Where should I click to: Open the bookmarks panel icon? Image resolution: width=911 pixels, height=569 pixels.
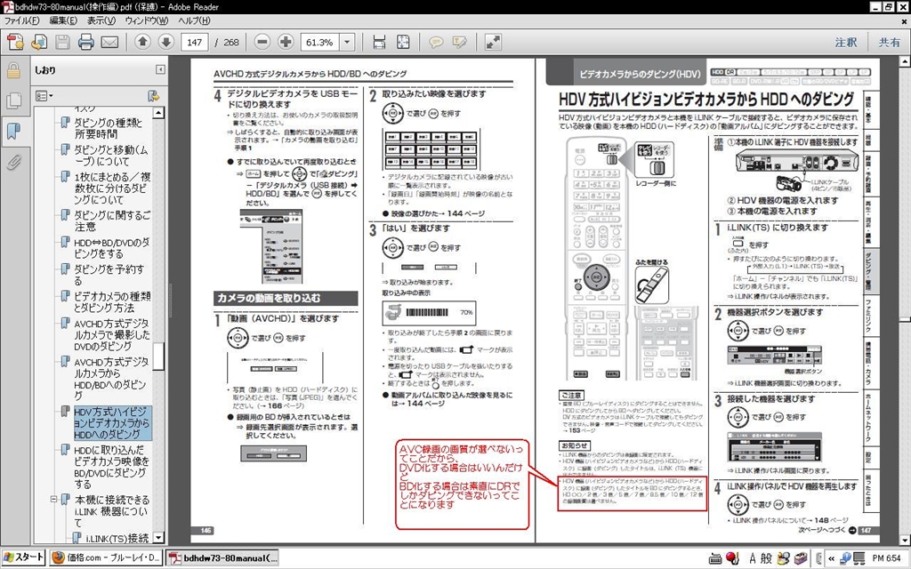tap(13, 131)
